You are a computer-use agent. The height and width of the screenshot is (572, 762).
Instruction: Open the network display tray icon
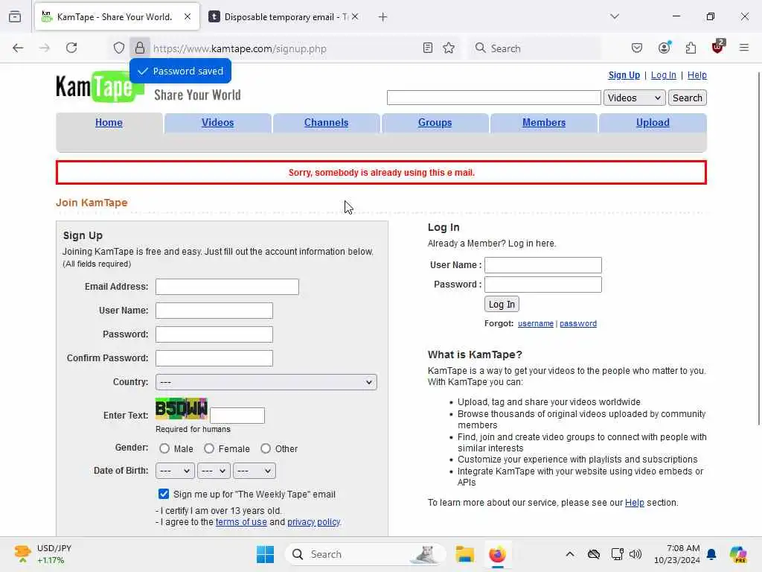point(617,554)
